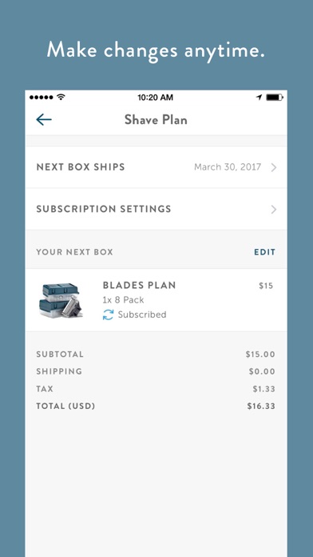Open the Blades Plan product image
The width and height of the screenshot is (313, 557).
[x=61, y=300]
